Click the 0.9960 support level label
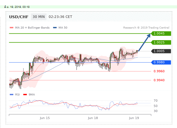Image resolution: width=177 pixels, height=128 pixels. coord(159,71)
